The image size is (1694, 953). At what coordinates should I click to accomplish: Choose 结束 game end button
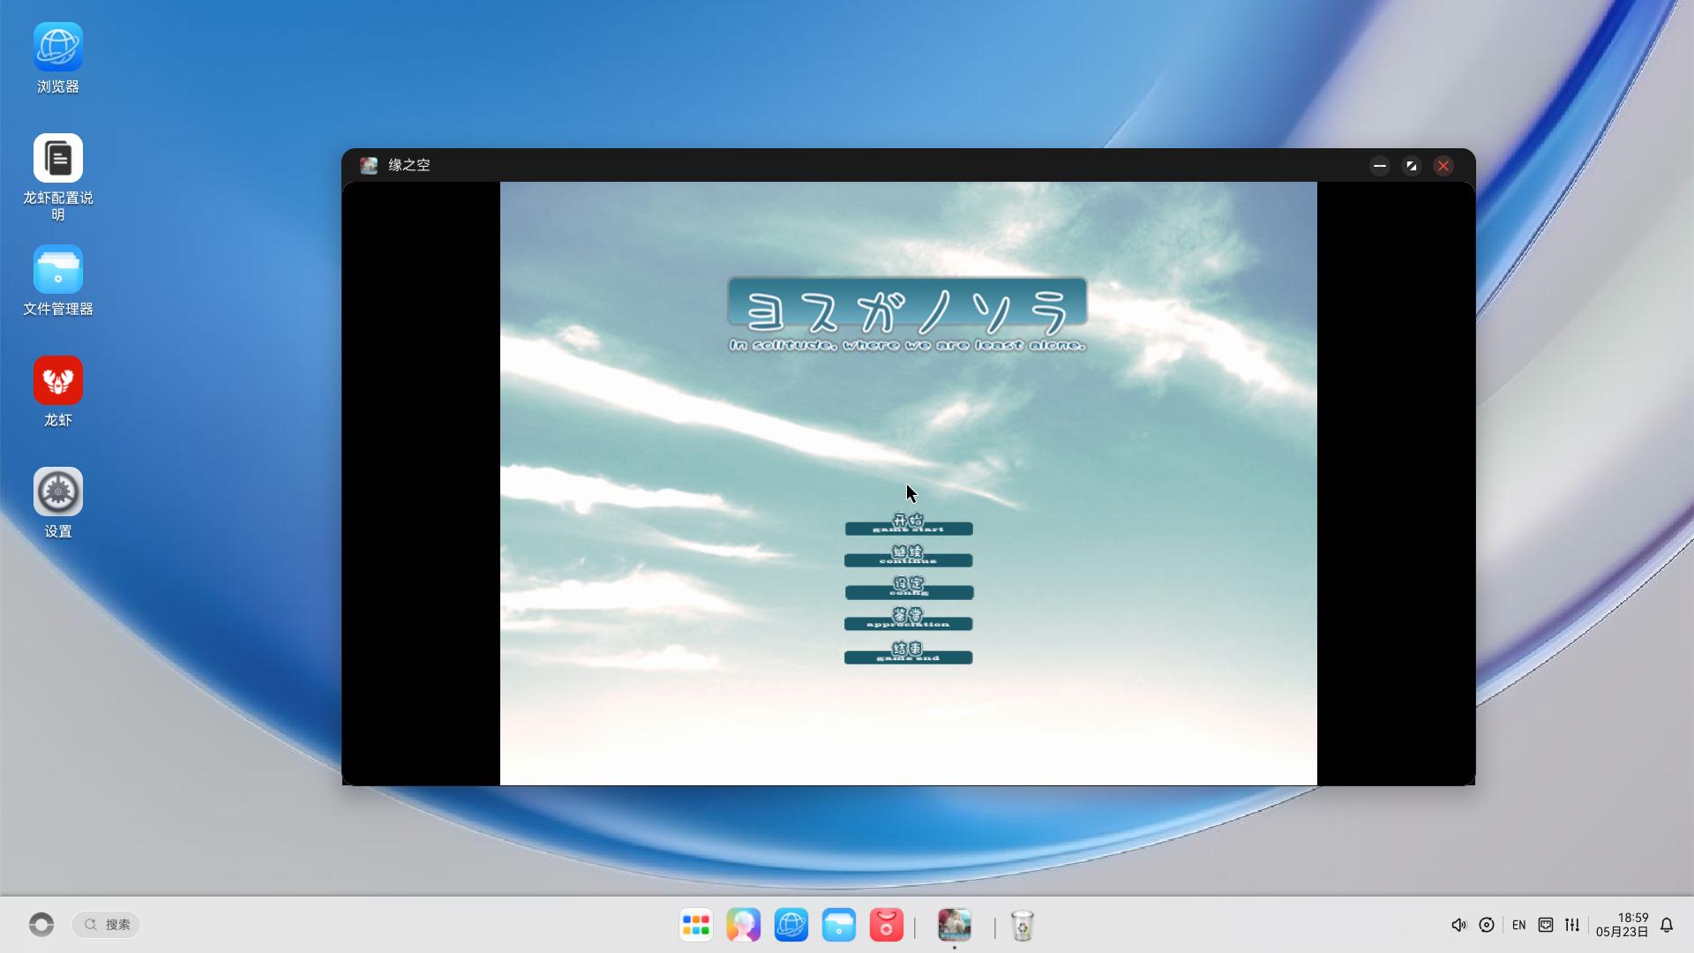(x=908, y=653)
